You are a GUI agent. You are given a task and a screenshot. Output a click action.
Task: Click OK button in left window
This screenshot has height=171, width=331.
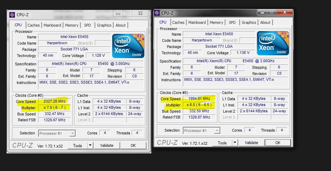[133, 145]
